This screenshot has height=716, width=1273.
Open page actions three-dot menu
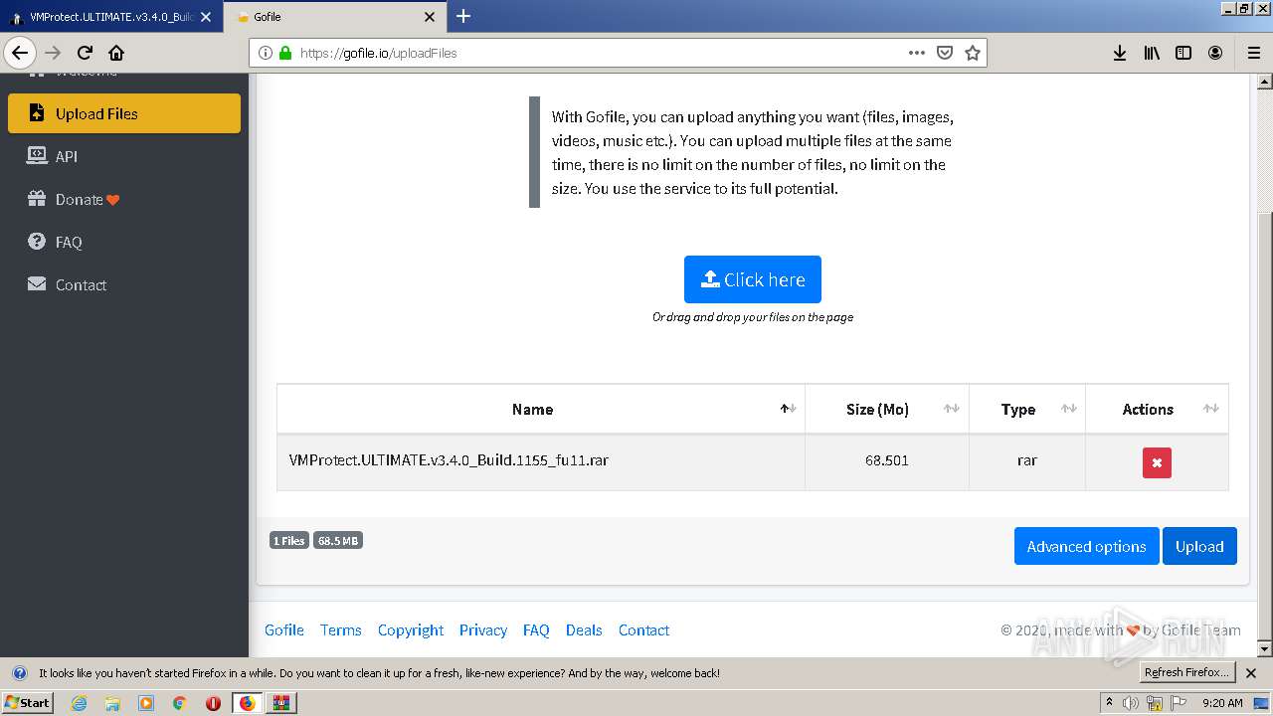917,53
